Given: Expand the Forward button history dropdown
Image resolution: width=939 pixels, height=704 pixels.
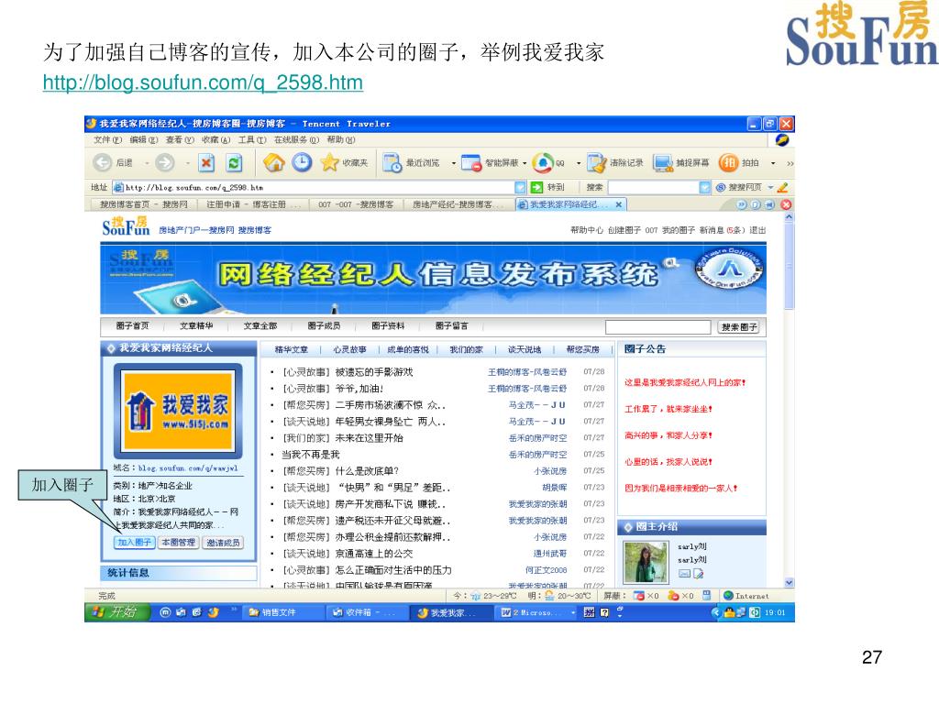Looking at the screenshot, I should coord(187,163).
